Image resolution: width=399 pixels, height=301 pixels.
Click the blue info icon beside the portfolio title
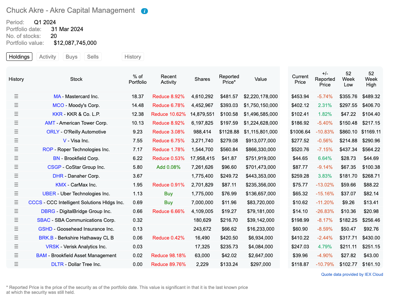click(x=144, y=11)
